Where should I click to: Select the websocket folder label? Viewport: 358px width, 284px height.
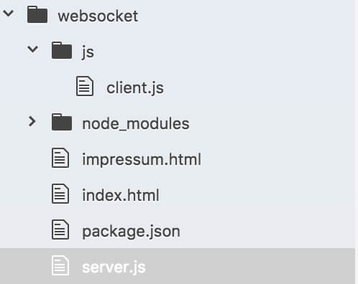point(98,16)
